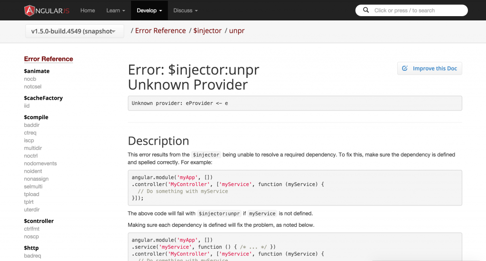Click the edit icon in Improve this Doc
Viewport: 486px width, 261px height.
(x=405, y=68)
